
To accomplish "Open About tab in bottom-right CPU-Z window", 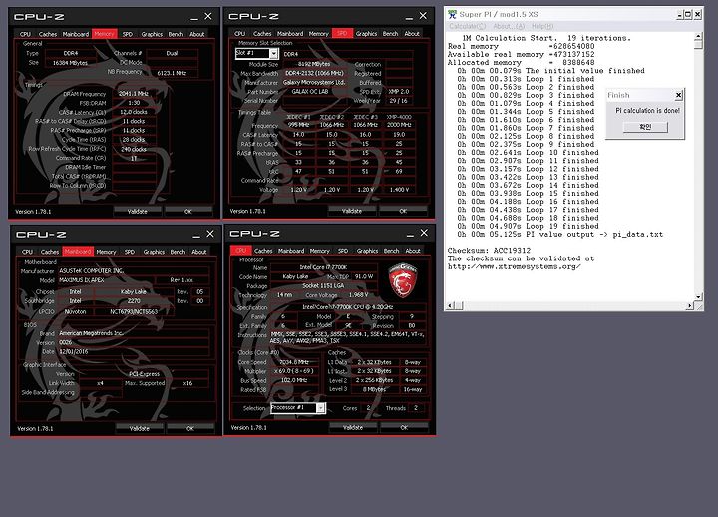I will (413, 251).
